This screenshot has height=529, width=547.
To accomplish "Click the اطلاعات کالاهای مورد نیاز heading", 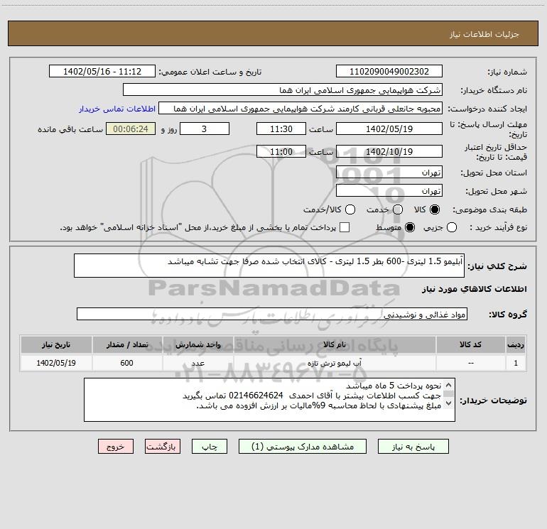I will pyautogui.click(x=474, y=289).
